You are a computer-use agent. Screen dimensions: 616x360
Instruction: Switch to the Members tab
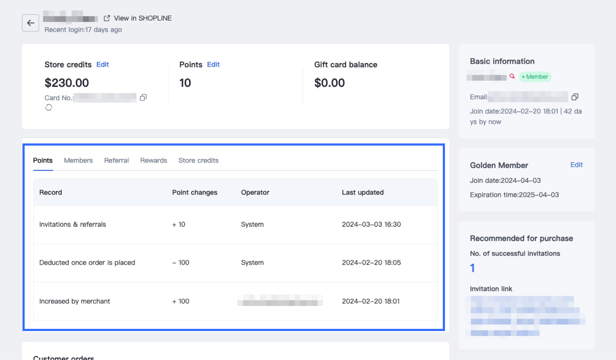coord(78,160)
